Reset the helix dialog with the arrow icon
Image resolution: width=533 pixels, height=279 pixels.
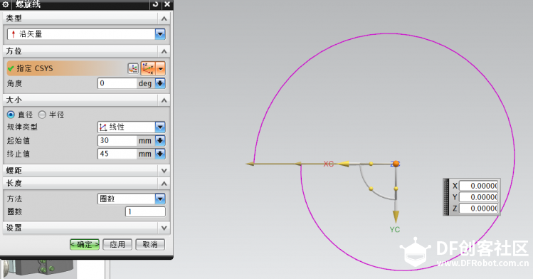(156, 4)
